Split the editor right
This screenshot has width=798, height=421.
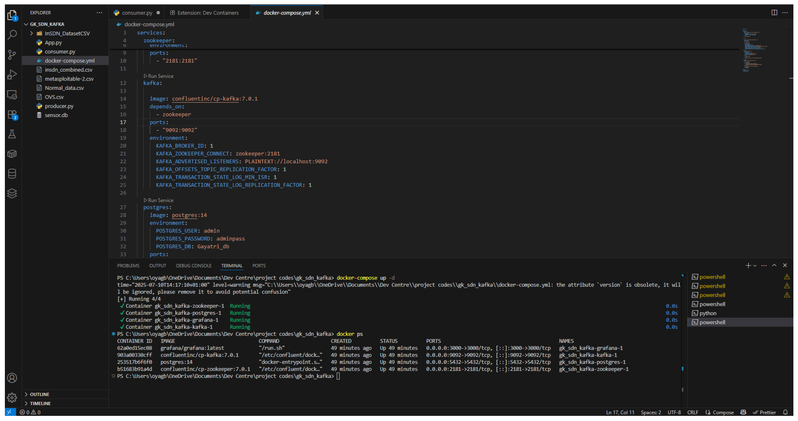click(x=774, y=12)
